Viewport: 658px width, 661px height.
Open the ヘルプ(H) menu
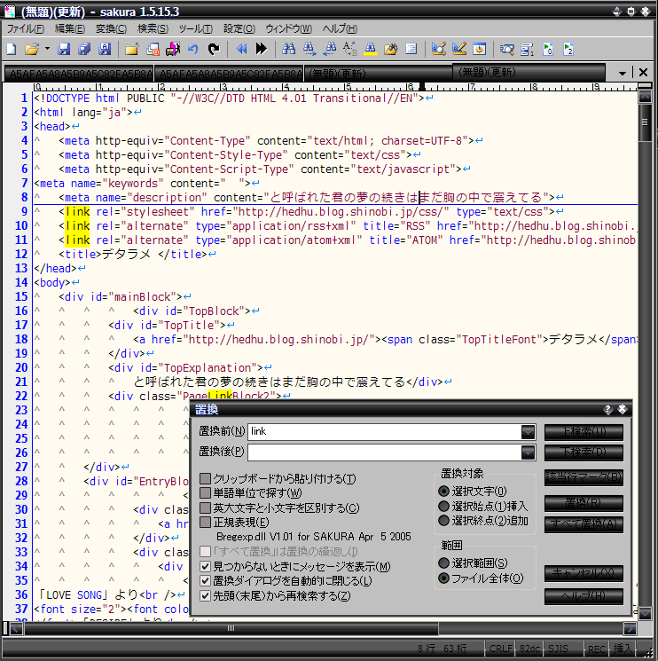(x=340, y=28)
